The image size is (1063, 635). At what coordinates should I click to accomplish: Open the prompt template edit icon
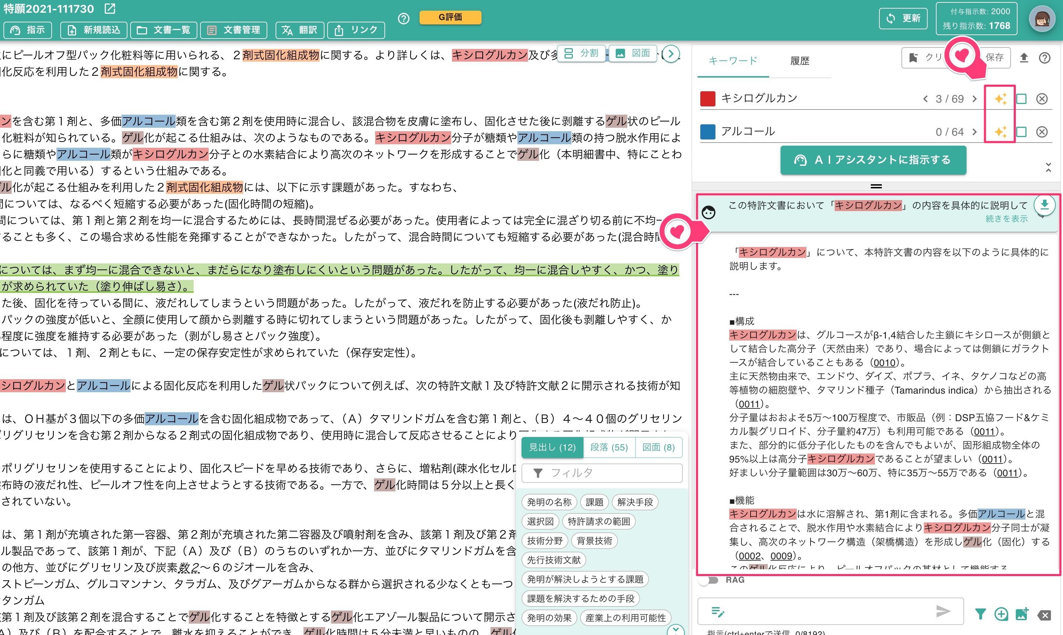[x=718, y=612]
